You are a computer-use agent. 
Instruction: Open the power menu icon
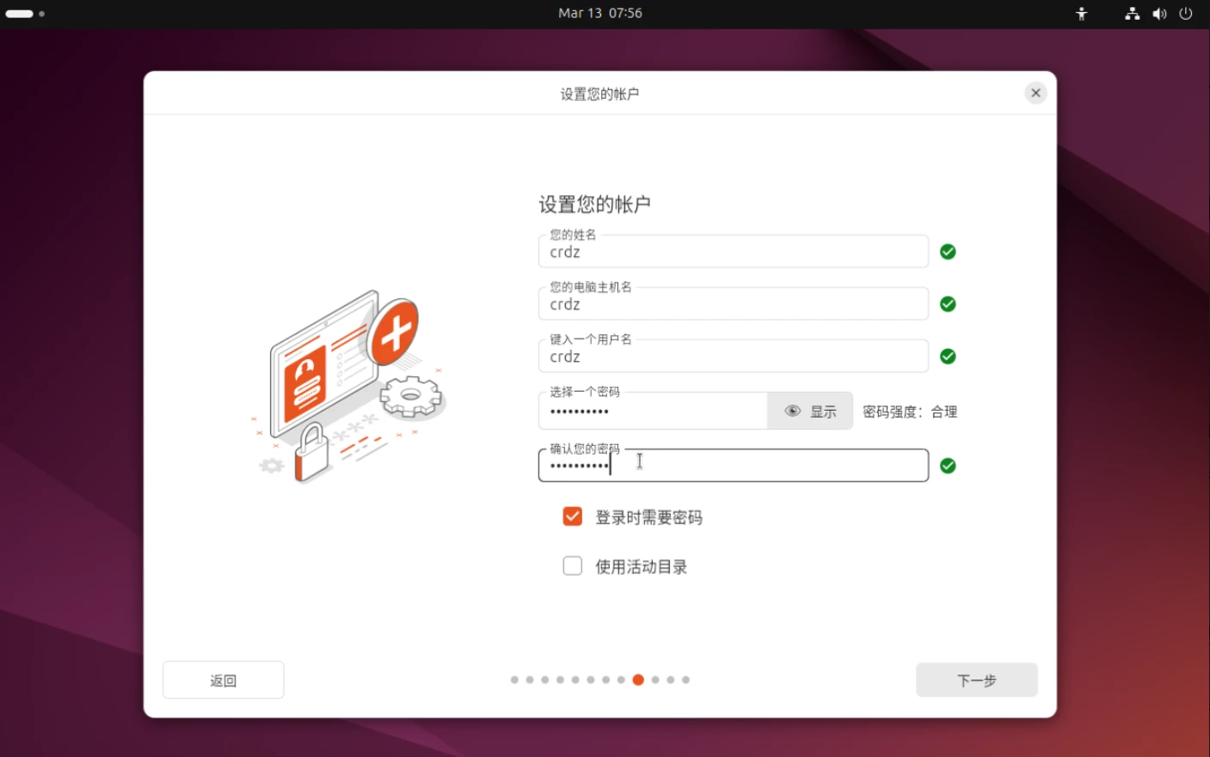[1186, 14]
